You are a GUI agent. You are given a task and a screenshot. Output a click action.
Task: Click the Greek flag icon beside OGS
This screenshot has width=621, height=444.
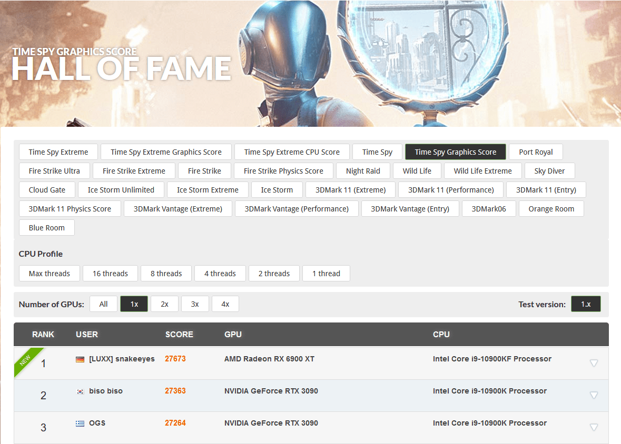click(x=80, y=423)
